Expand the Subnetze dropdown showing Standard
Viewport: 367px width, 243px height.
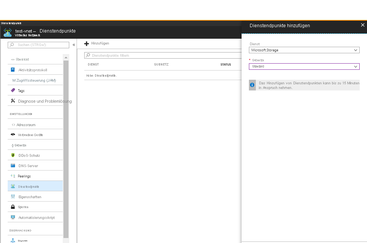[304, 66]
